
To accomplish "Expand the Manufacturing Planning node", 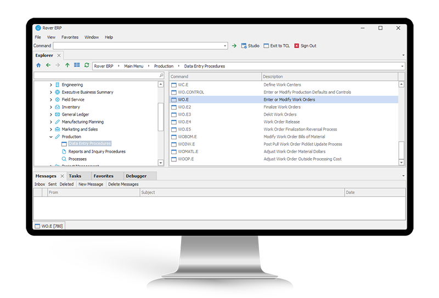I will [51, 122].
